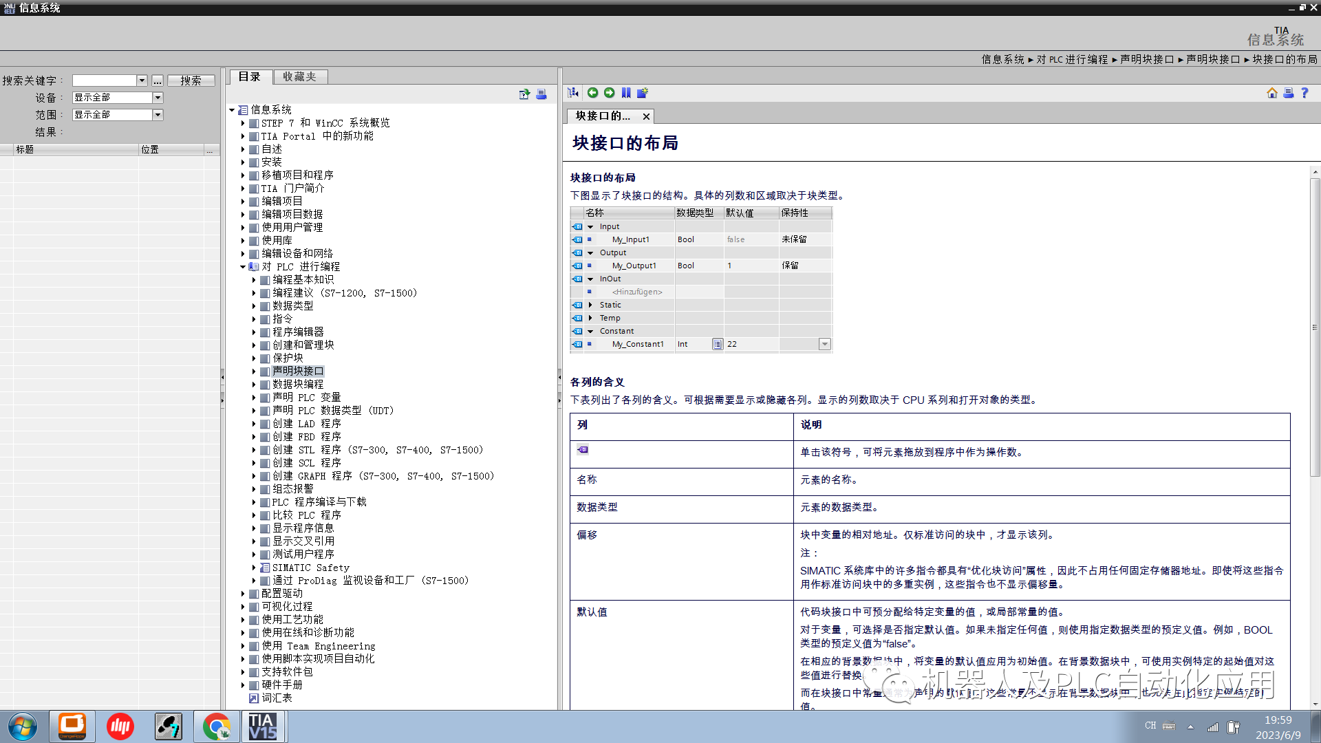
Task: Open the 设备 dropdown list
Action: point(158,98)
